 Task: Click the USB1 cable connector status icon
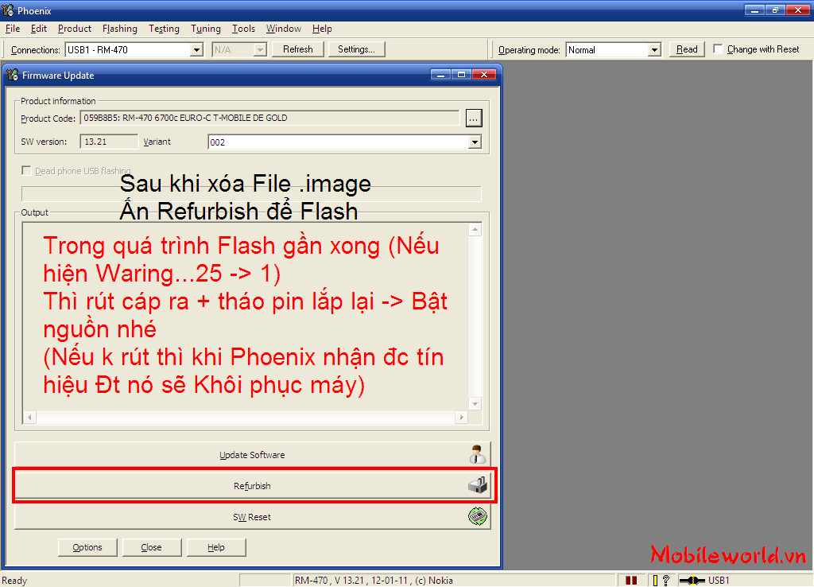pos(692,581)
